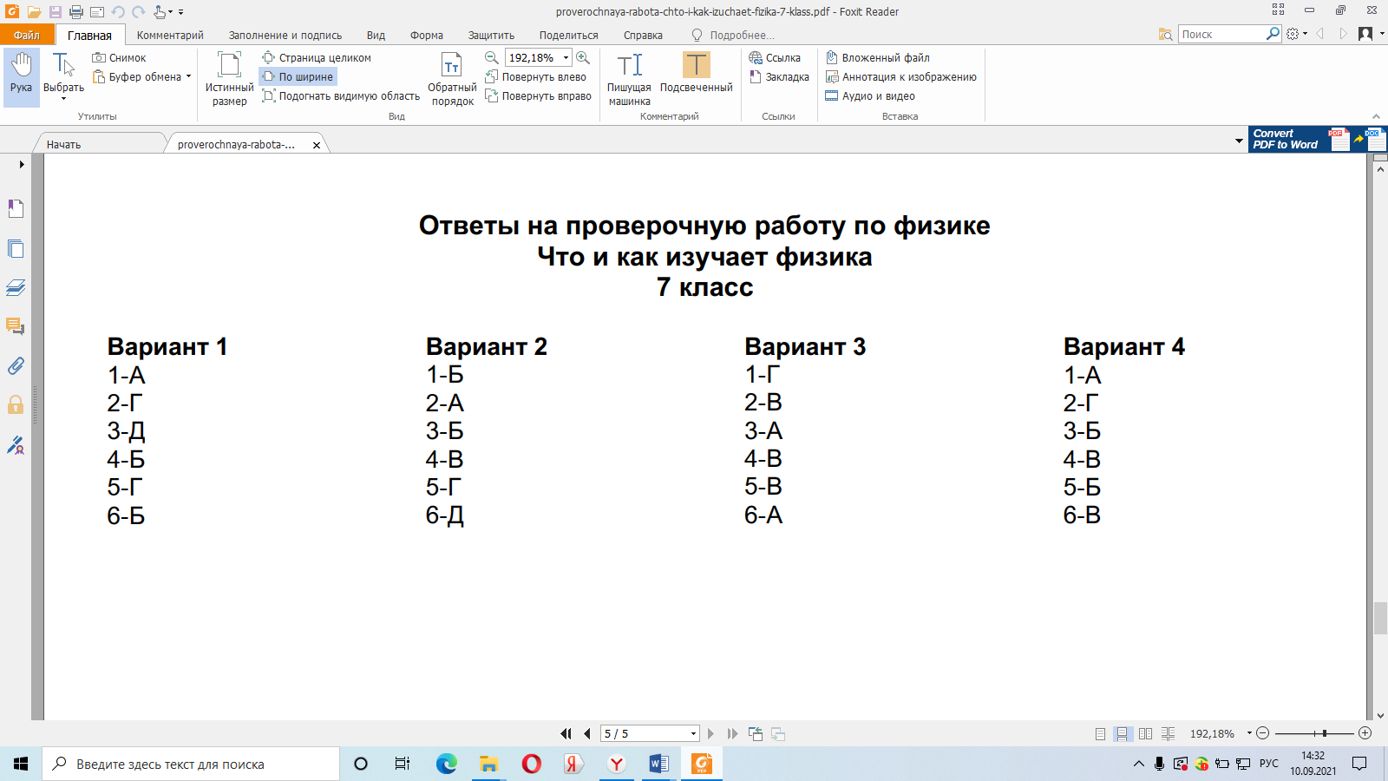Switch to the Главная ribbon tab
1388x781 pixels.
point(89,36)
